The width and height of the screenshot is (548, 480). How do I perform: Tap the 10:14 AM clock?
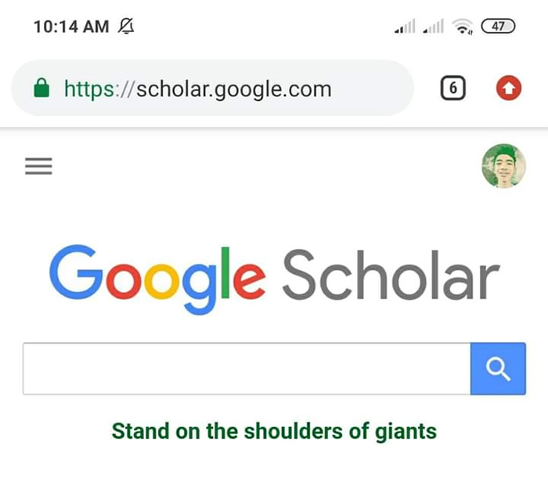[x=71, y=27]
